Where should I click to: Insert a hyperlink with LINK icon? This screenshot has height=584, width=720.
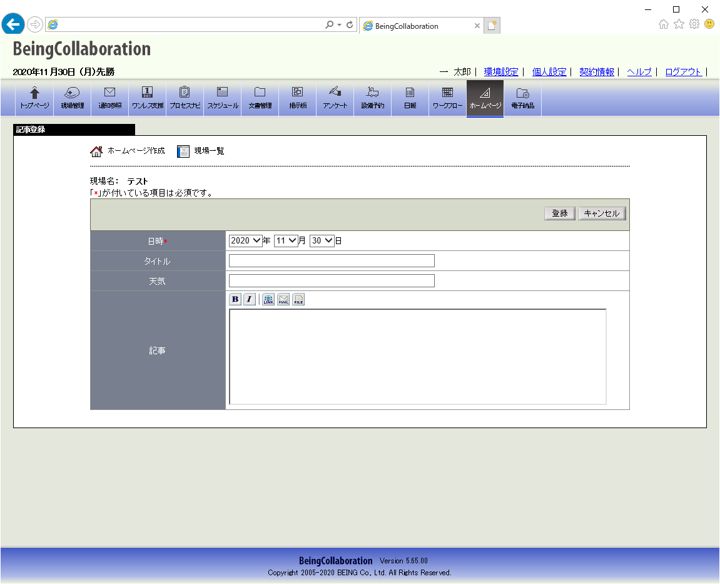(x=268, y=299)
